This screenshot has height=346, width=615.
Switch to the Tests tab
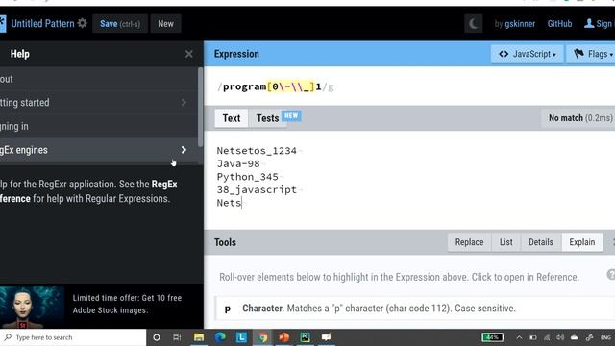coord(267,118)
